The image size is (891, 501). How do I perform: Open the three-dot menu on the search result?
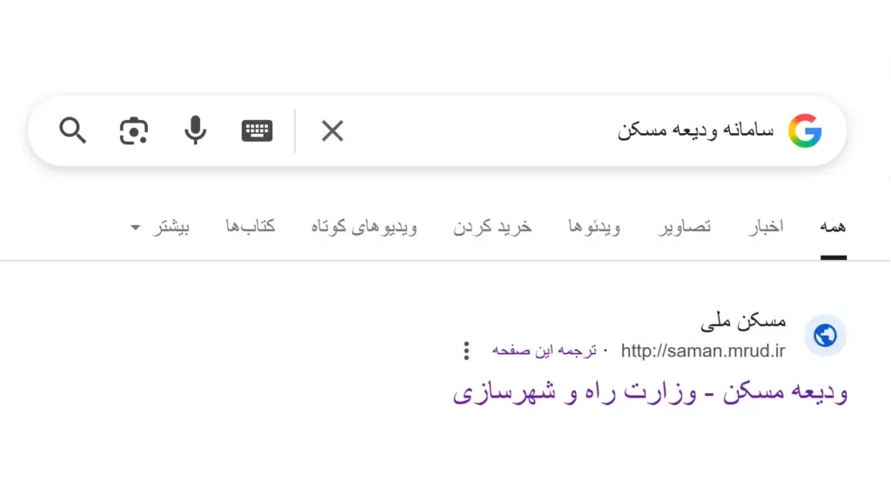point(466,350)
